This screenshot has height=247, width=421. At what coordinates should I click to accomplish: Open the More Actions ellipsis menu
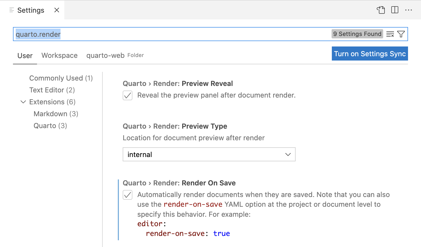409,10
